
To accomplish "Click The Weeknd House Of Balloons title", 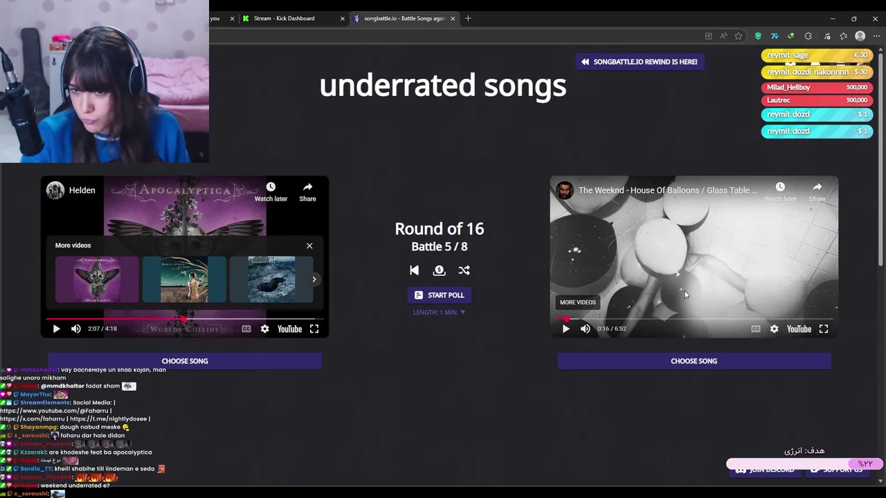I will (668, 190).
